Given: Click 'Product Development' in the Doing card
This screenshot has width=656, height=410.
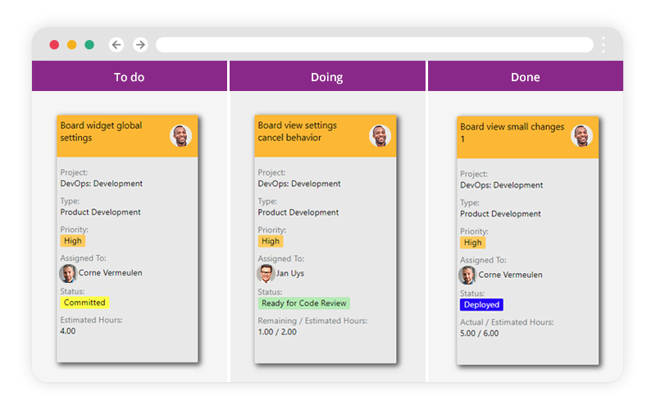Looking at the screenshot, I should click(x=298, y=212).
